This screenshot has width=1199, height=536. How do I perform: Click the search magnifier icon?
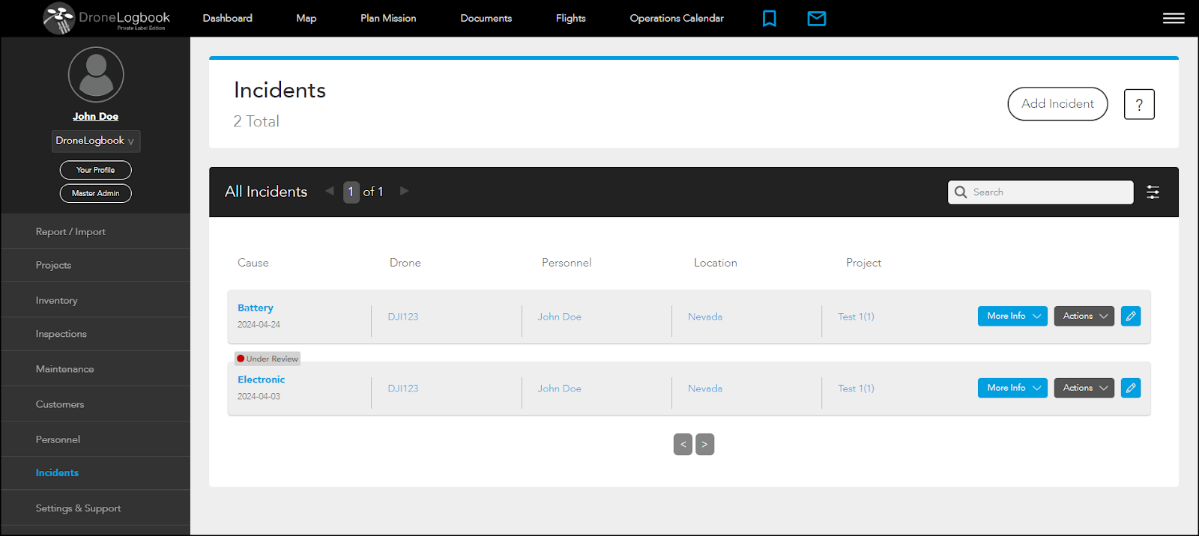point(961,192)
